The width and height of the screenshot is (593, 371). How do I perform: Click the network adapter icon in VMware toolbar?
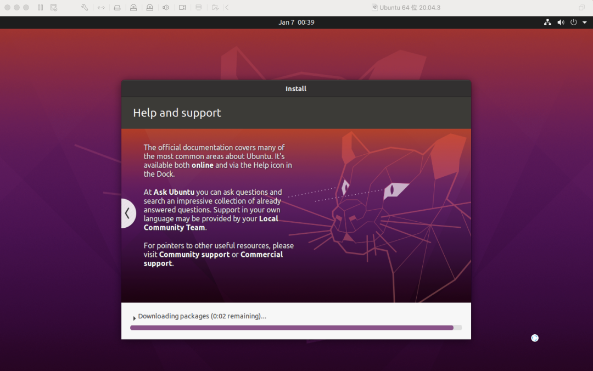click(x=101, y=8)
